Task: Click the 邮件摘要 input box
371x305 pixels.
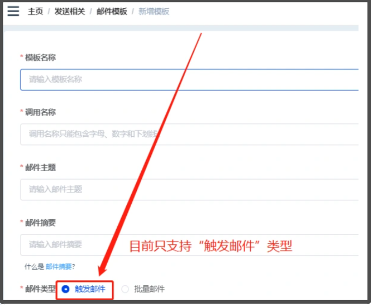Action: 189,245
